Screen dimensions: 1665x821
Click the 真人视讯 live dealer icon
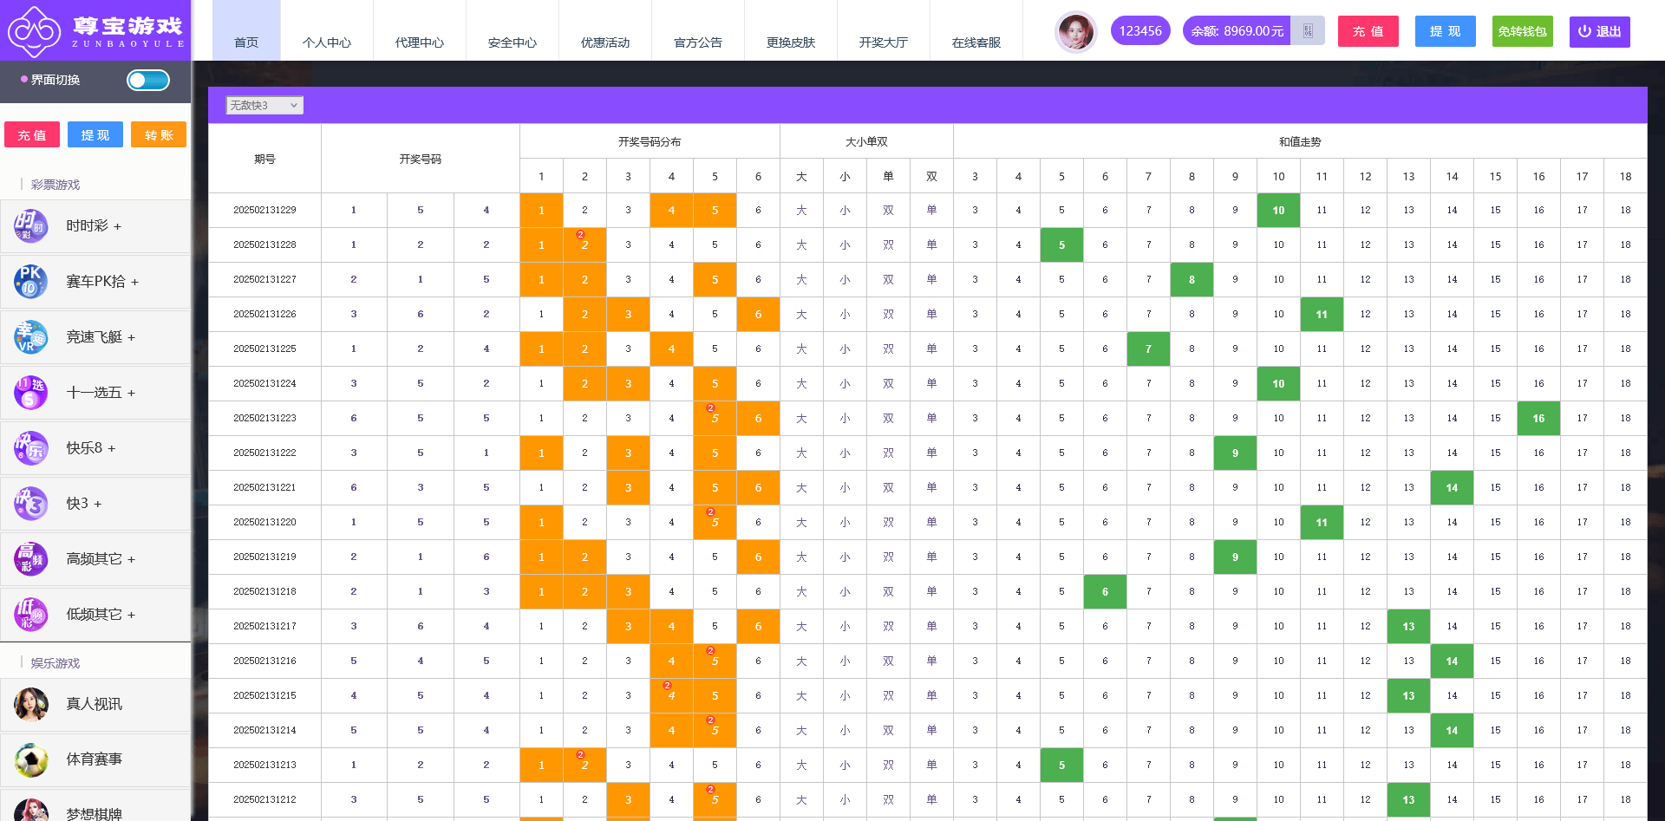pyautogui.click(x=30, y=704)
